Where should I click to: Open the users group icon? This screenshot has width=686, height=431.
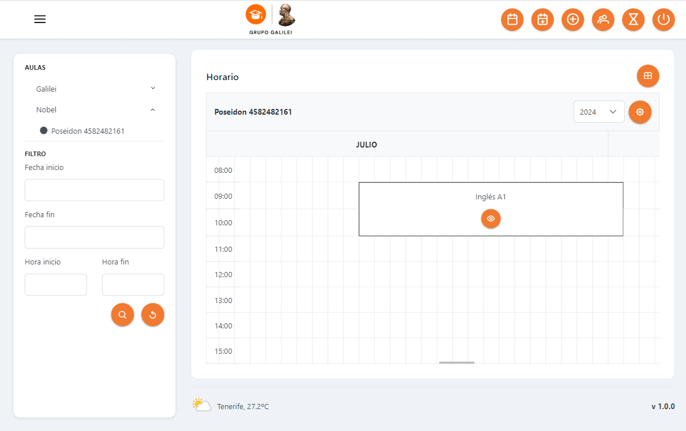(603, 20)
